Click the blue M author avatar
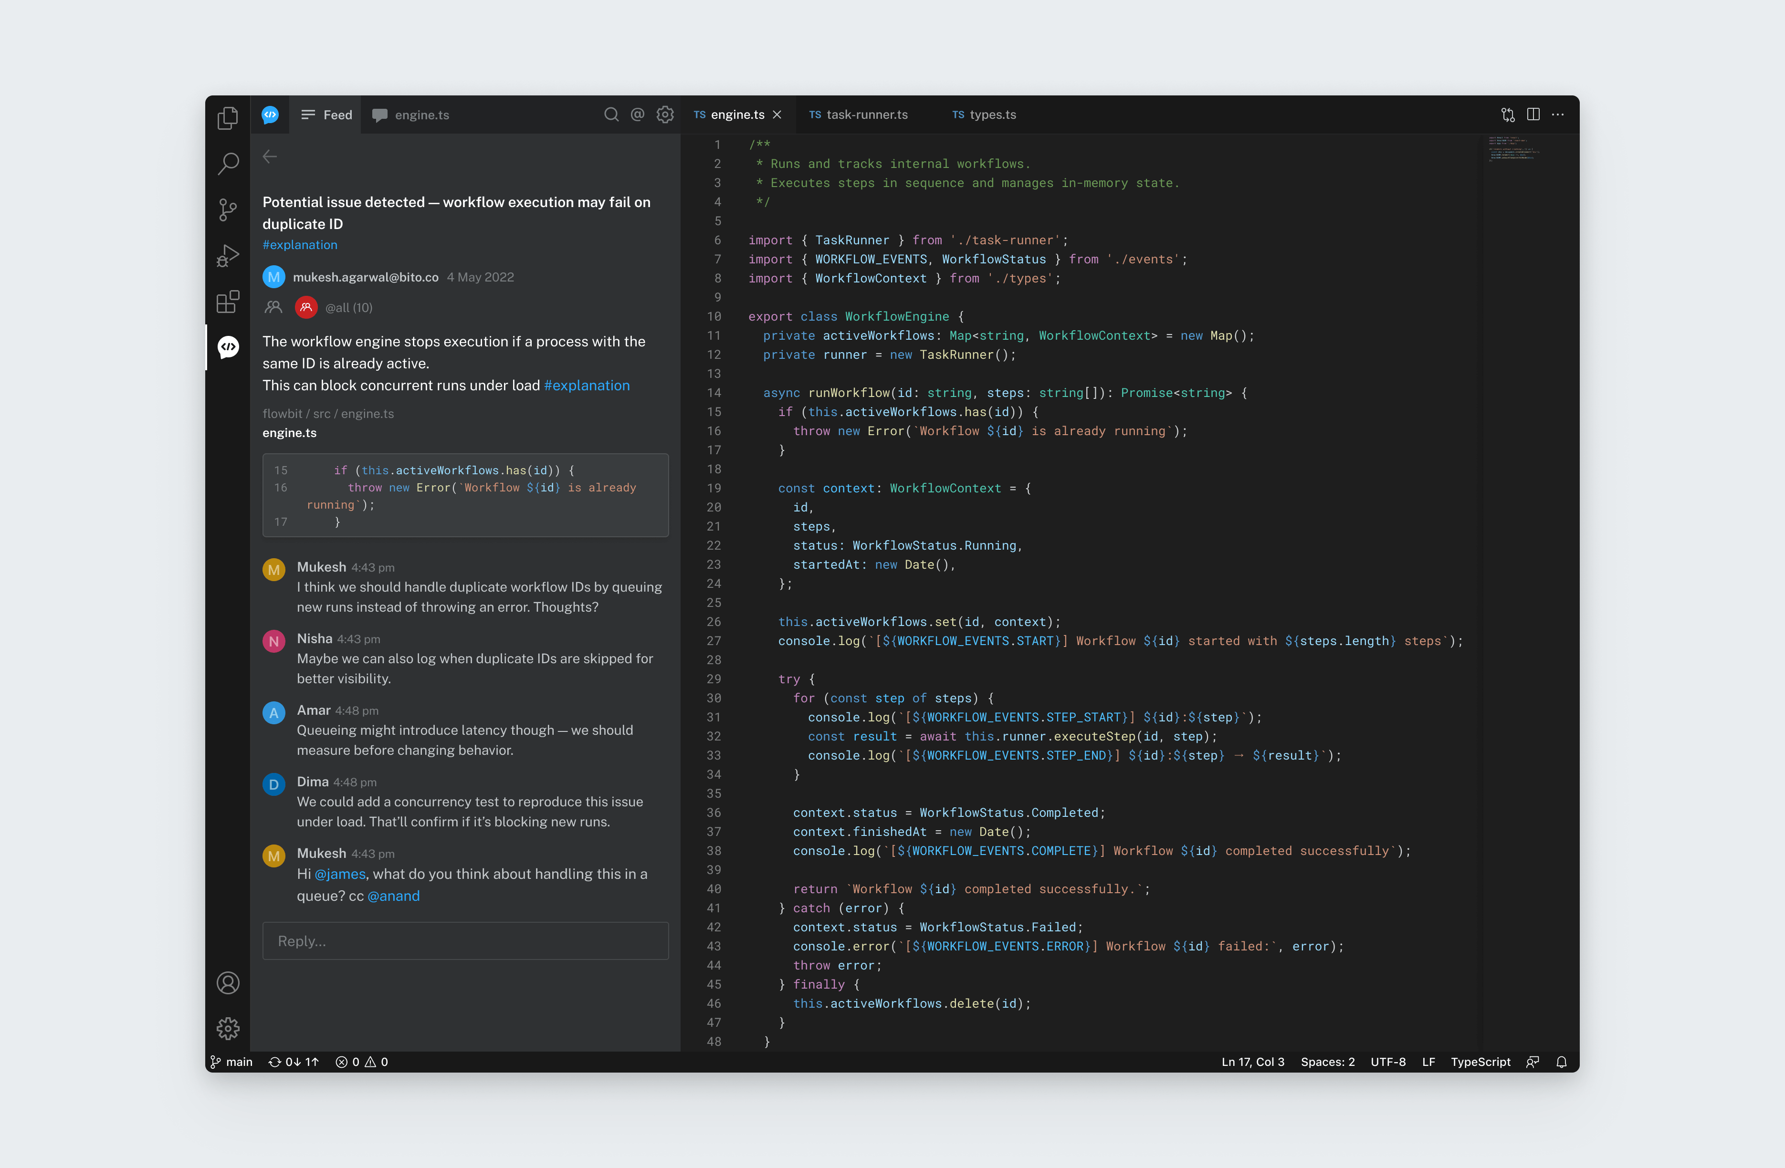 coord(274,277)
